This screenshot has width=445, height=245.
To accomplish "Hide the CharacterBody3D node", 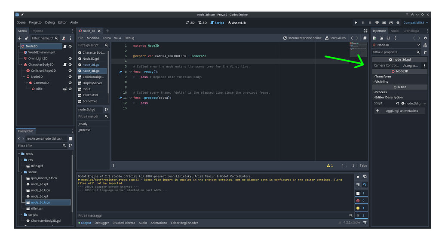I will (x=70, y=64).
